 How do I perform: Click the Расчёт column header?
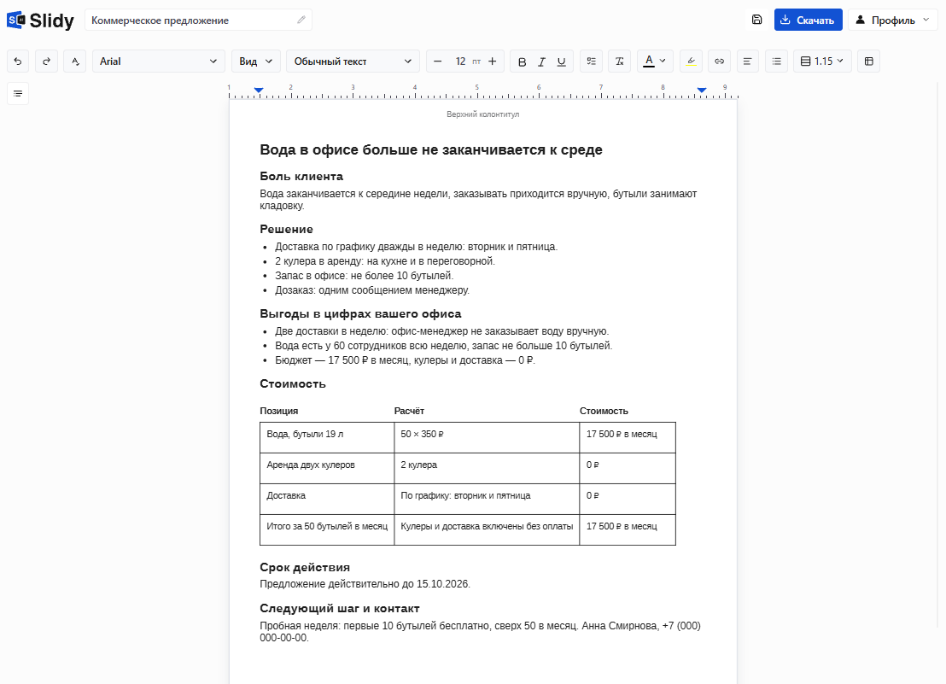409,411
